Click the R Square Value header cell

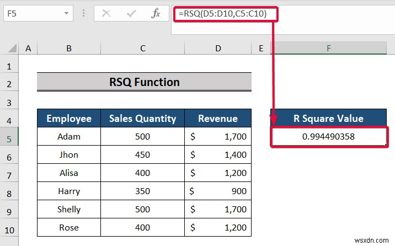coord(328,118)
